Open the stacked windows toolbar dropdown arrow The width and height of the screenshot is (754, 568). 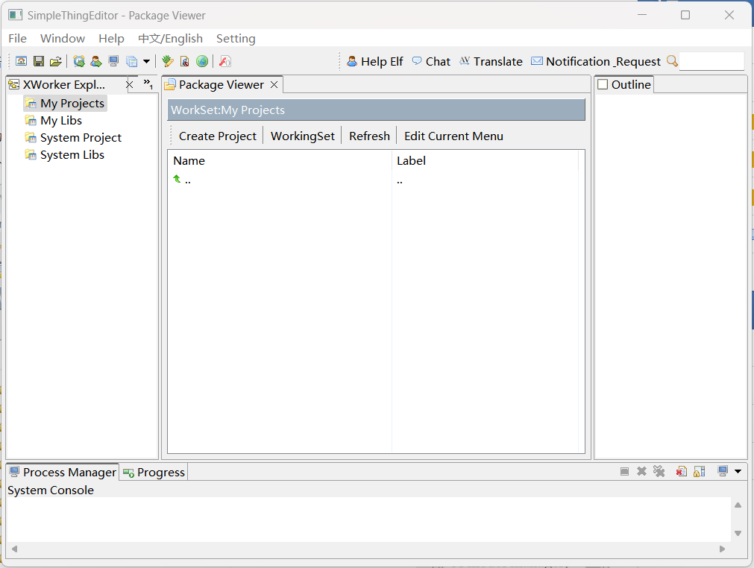[146, 61]
